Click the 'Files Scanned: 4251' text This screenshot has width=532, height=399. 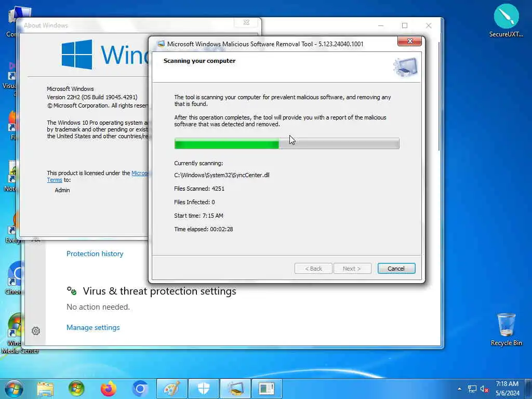pyautogui.click(x=199, y=189)
